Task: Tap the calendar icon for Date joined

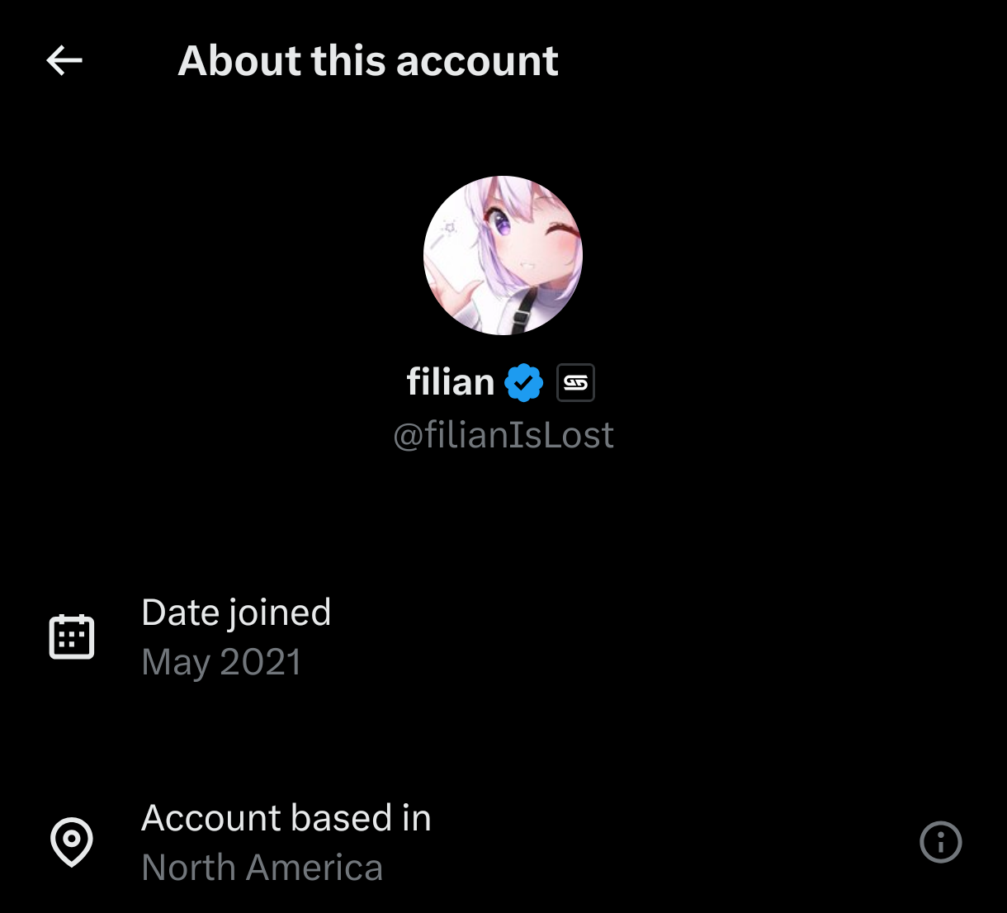Action: [x=72, y=636]
